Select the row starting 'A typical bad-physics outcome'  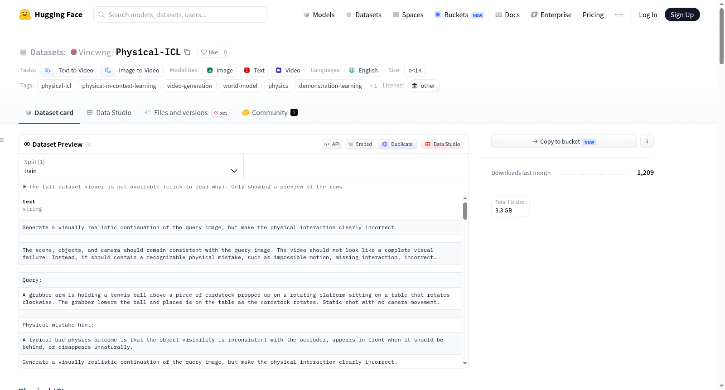[240, 343]
